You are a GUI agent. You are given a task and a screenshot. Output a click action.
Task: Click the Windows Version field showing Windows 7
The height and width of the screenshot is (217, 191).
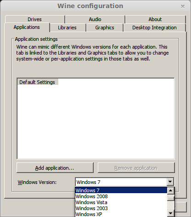121,182
